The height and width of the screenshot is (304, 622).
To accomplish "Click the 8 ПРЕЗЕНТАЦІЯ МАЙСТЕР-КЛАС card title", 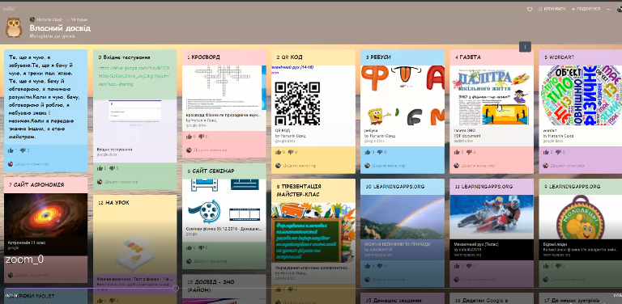I will [x=299, y=190].
